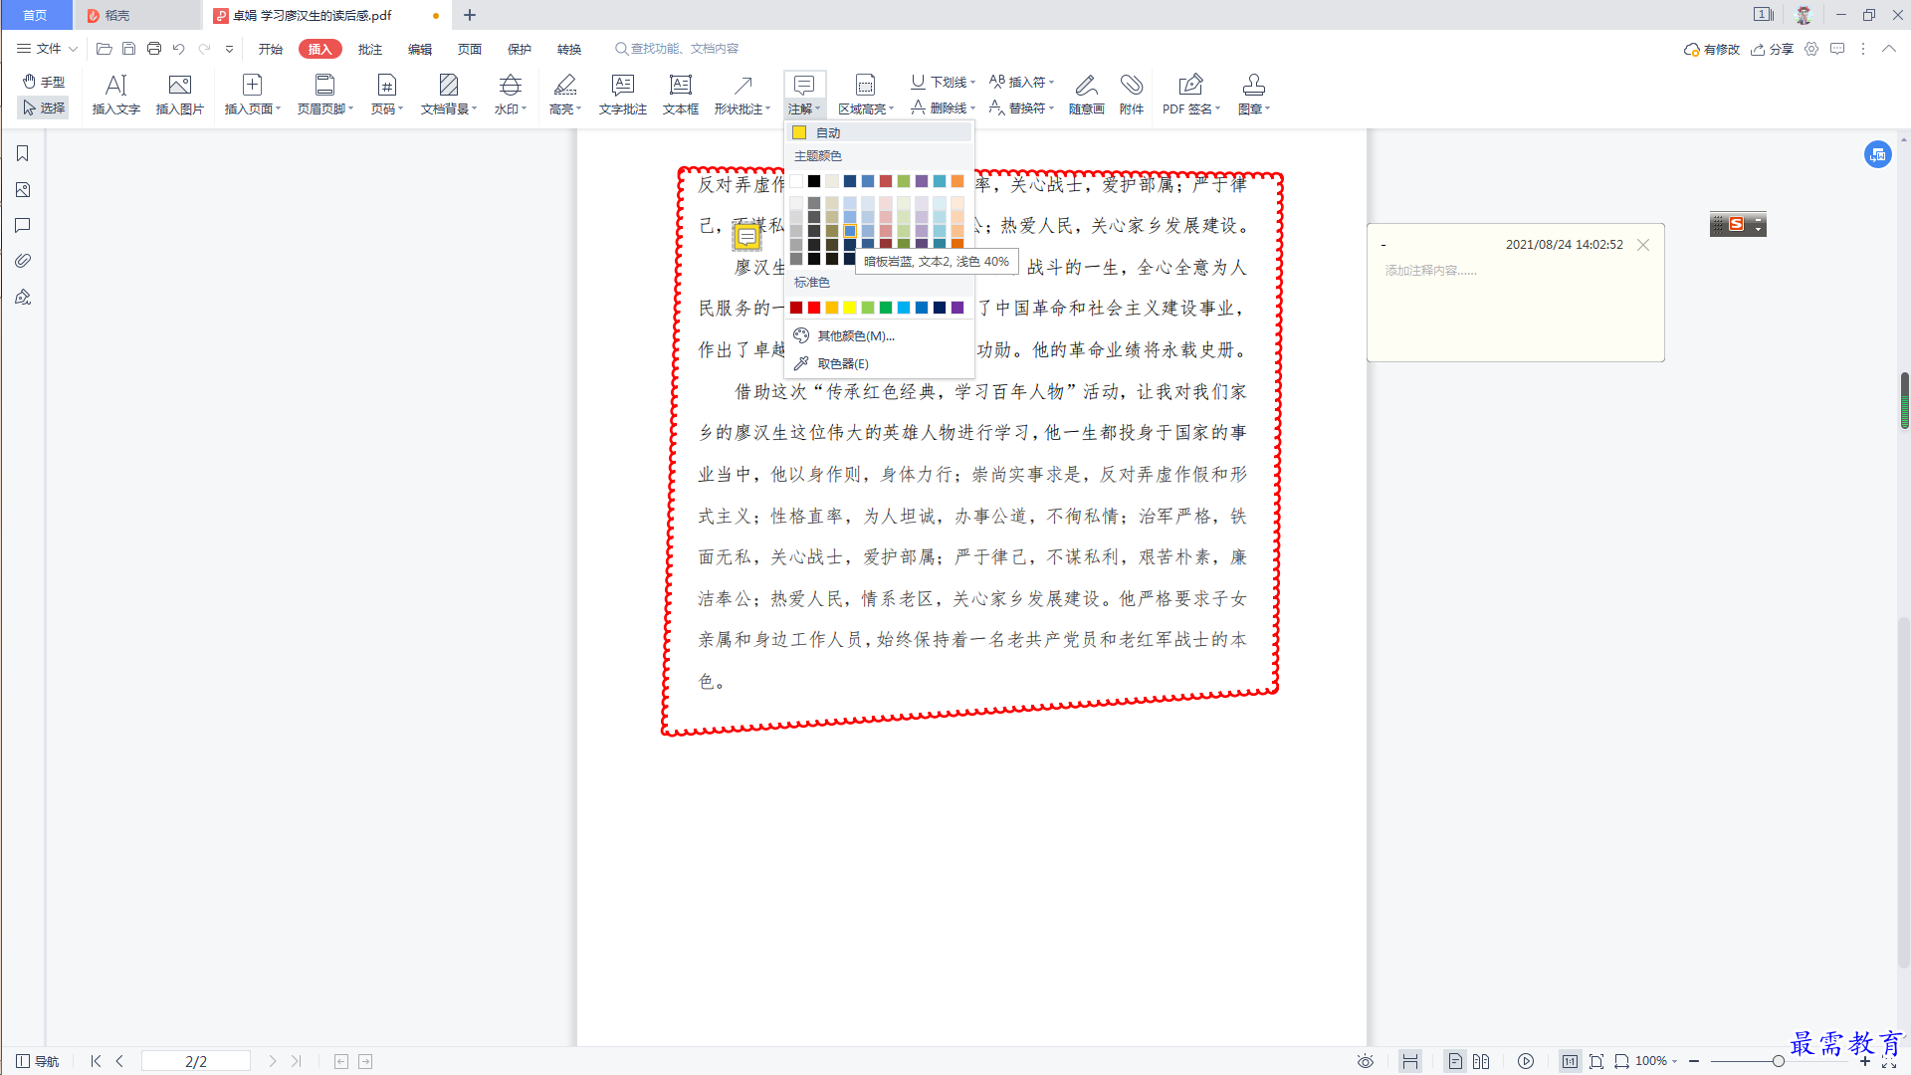Click the Attachment (附件) tool

tap(1132, 95)
